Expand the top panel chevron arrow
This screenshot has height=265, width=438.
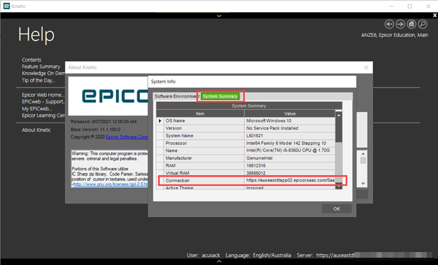click(x=219, y=16)
